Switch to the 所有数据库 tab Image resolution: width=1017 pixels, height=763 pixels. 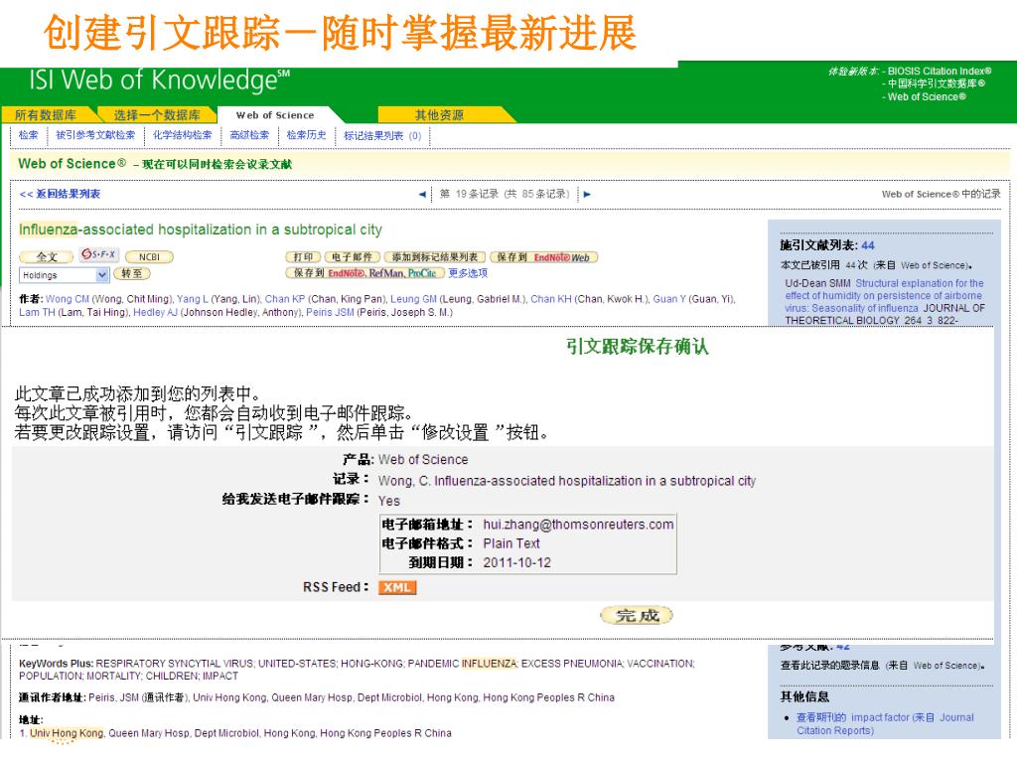click(x=46, y=115)
